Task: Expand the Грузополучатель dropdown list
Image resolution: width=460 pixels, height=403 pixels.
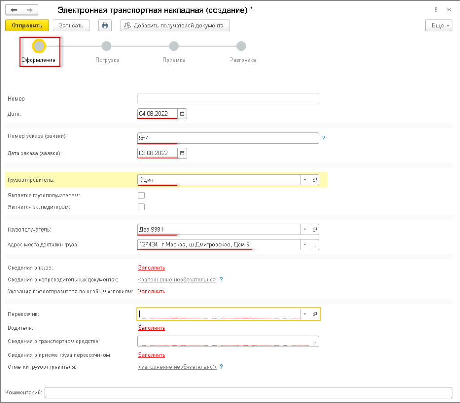Action: click(x=305, y=230)
